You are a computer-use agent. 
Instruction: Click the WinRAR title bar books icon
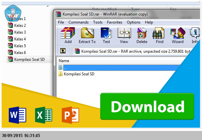click(58, 14)
